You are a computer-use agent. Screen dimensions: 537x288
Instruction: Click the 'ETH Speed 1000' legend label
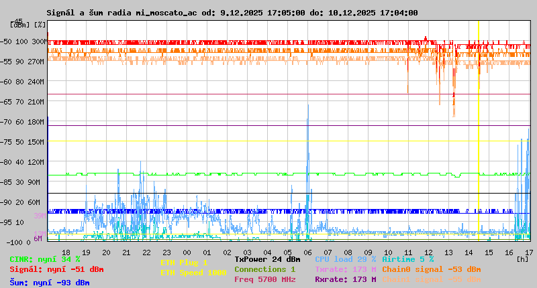coord(193,273)
